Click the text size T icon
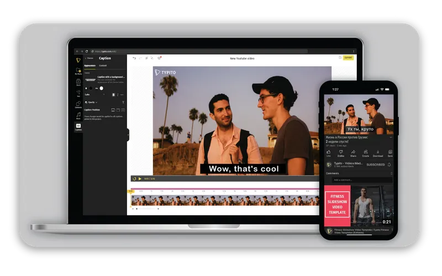The width and height of the screenshot is (442, 276). 123,102
